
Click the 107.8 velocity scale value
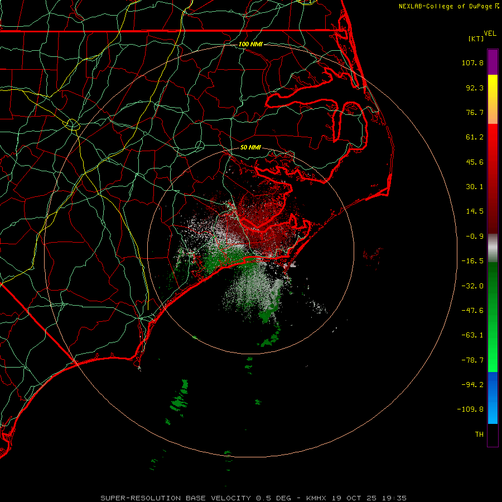(x=472, y=62)
